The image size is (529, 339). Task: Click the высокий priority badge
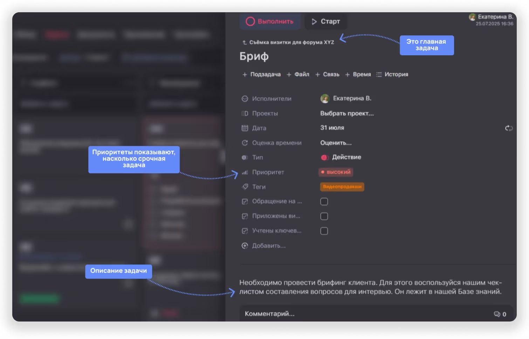336,172
